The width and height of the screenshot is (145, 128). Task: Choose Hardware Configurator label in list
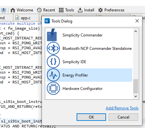coord(82,89)
